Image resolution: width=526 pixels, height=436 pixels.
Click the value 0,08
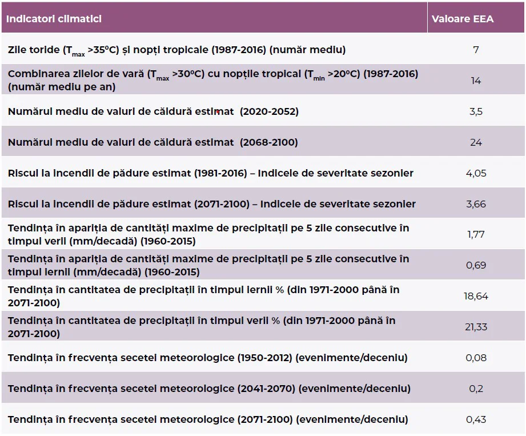pyautogui.click(x=476, y=358)
